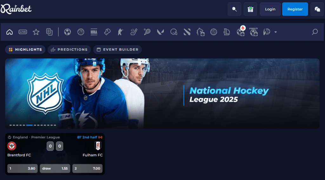
Task: Open the MMA sport category
Action: pyautogui.click(x=94, y=32)
